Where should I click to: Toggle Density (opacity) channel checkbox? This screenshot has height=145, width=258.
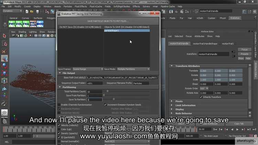click(x=59, y=133)
